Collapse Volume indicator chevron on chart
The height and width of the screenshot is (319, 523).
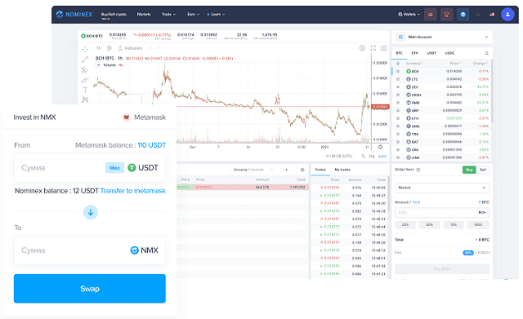[98, 65]
